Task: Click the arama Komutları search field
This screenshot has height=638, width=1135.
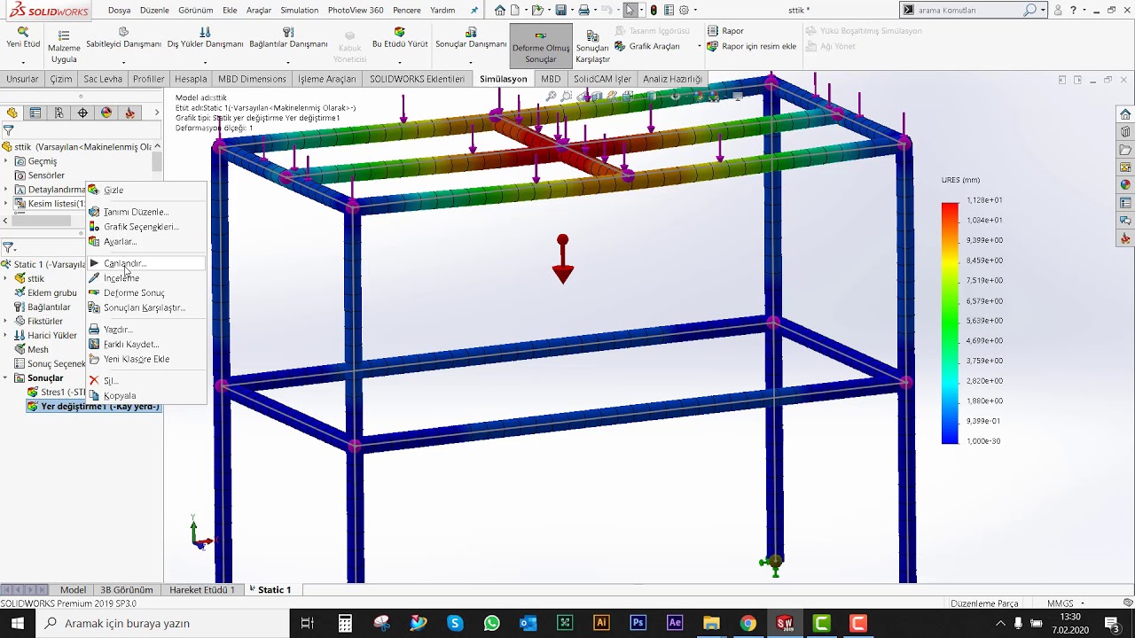Action: 968,11
